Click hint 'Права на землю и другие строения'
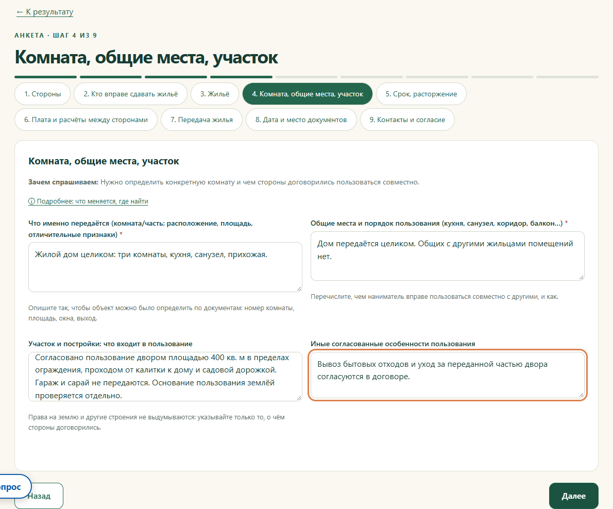Image resolution: width=613 pixels, height=509 pixels. click(157, 422)
